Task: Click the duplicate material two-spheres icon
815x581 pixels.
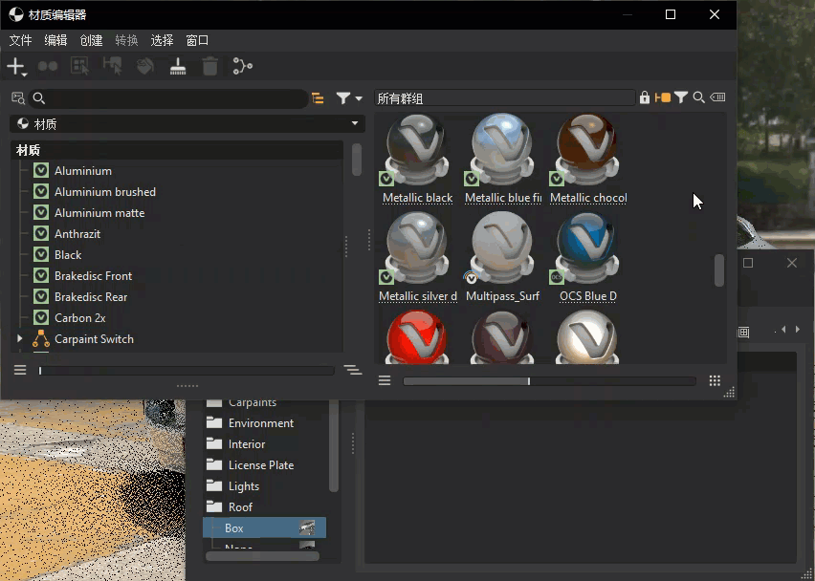Action: point(48,67)
